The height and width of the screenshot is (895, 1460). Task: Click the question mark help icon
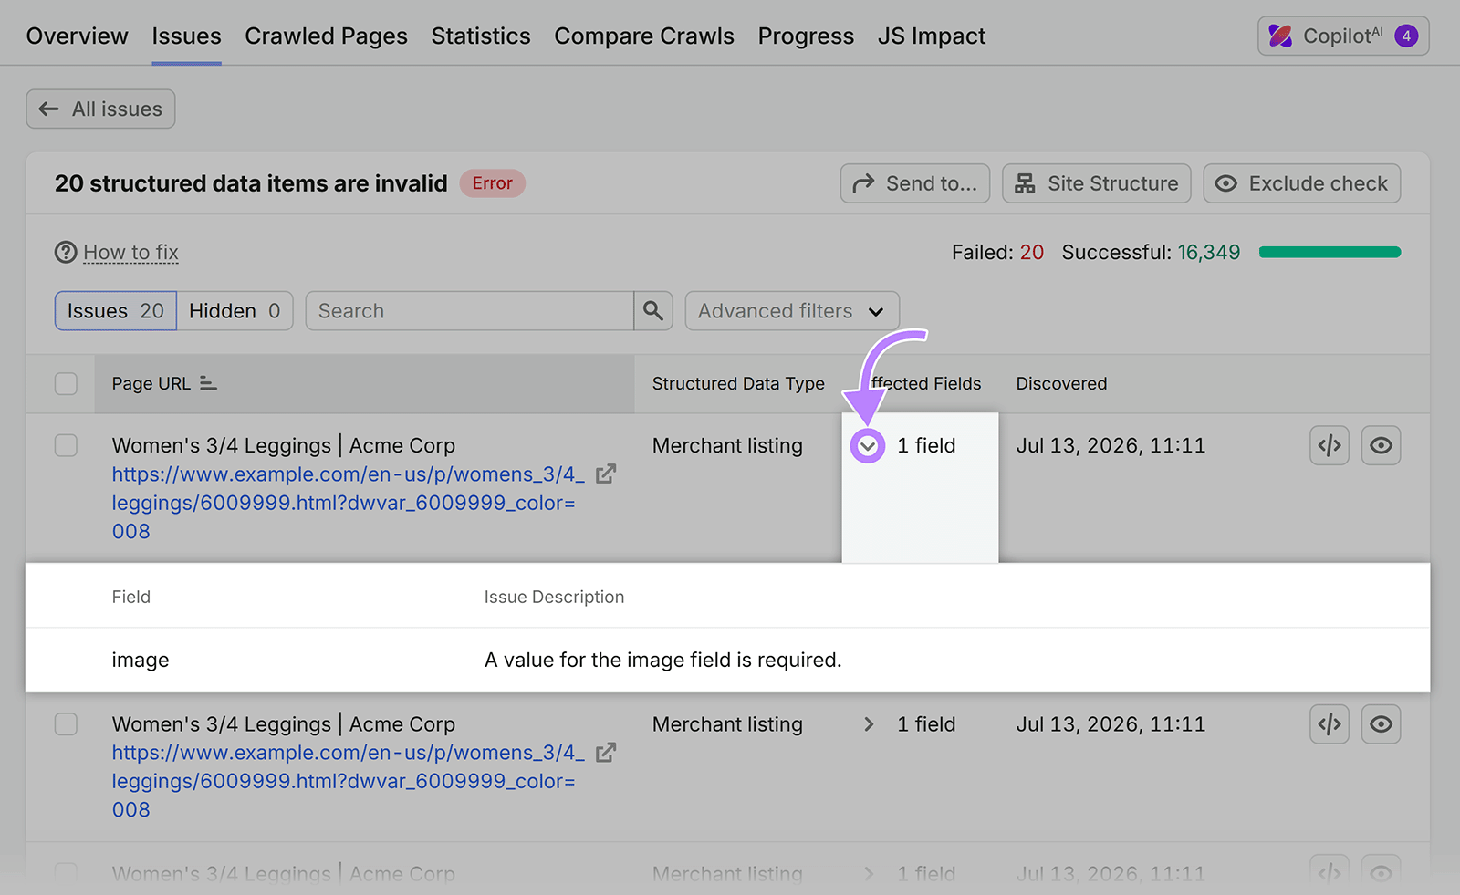coord(66,252)
